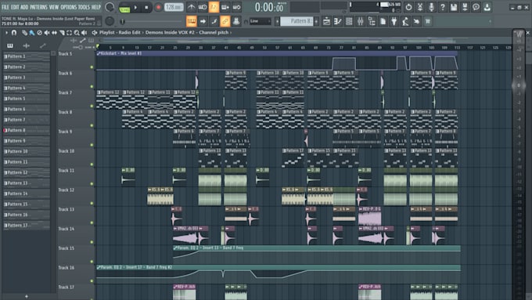Open the plugin picker plug icon

click(394, 21)
